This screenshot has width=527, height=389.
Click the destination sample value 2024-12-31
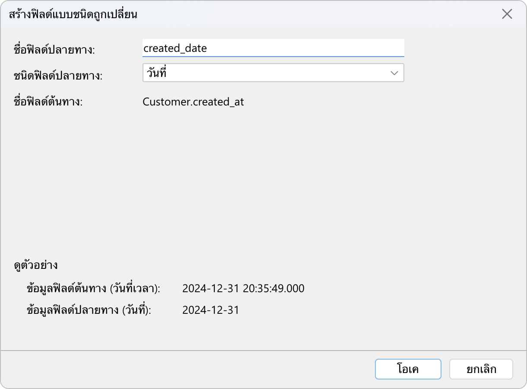(210, 310)
